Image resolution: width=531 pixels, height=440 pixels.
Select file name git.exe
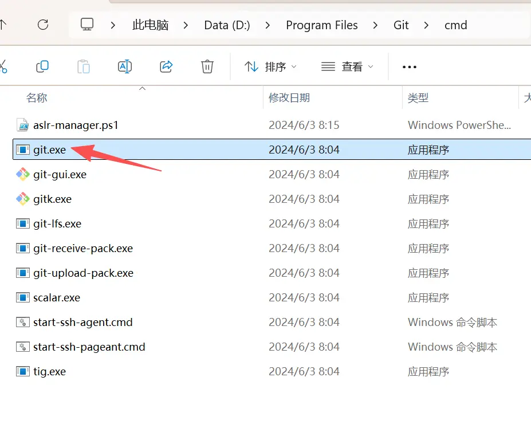tap(49, 150)
